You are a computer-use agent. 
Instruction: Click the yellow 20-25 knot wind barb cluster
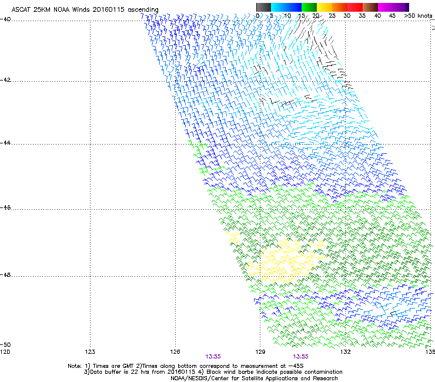[286, 261]
